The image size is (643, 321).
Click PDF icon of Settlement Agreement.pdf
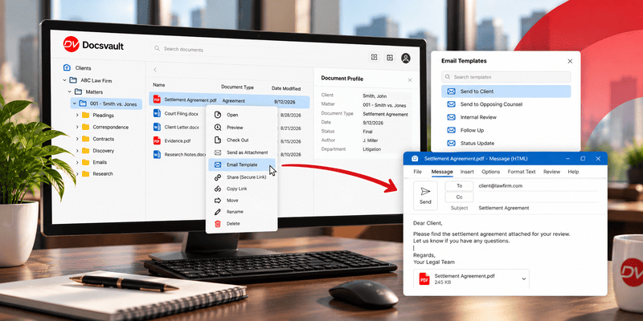(x=157, y=99)
